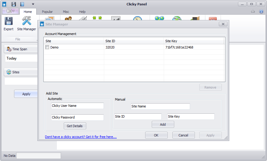
Task: Close the Site Manager dialog
Action: coord(223,24)
